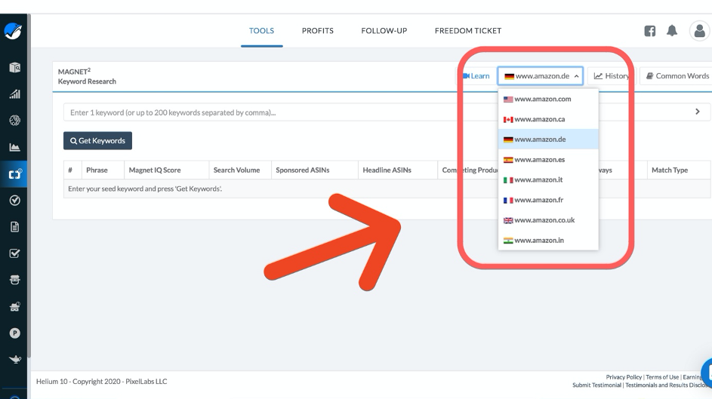Click the Get Keywords button
This screenshot has width=712, height=399.
point(97,140)
